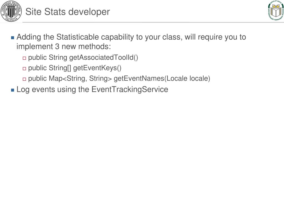Click the text 'public String[] getEventKeys()'
The height and width of the screenshot is (213, 284).
click(x=75, y=68)
